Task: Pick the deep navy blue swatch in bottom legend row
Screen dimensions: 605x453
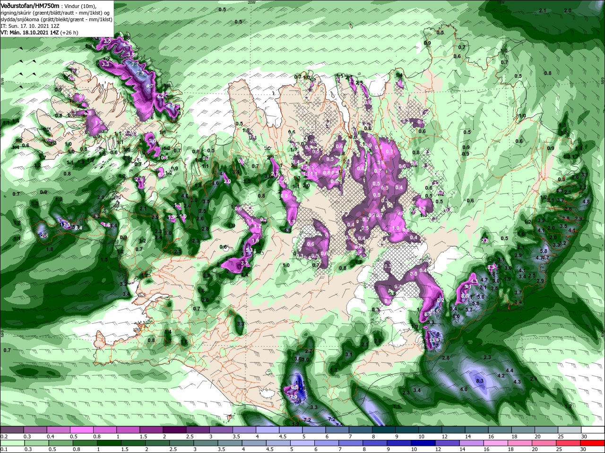Action: tap(423, 444)
